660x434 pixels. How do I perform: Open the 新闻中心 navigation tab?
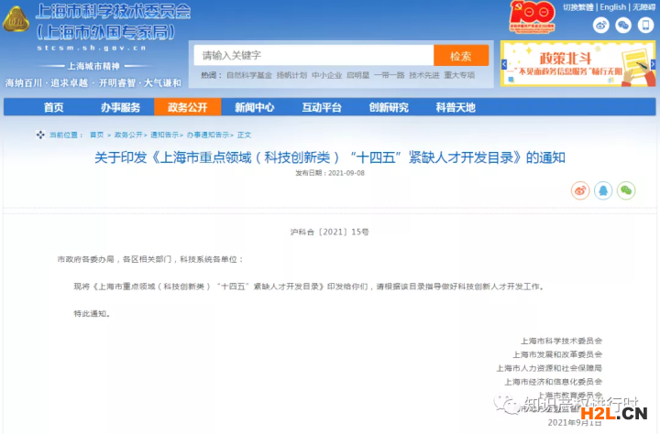(x=254, y=107)
